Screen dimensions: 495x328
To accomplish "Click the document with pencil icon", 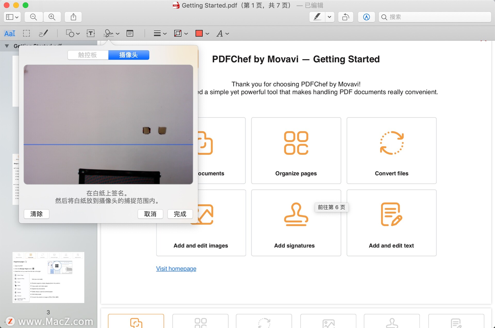I will 391,214.
